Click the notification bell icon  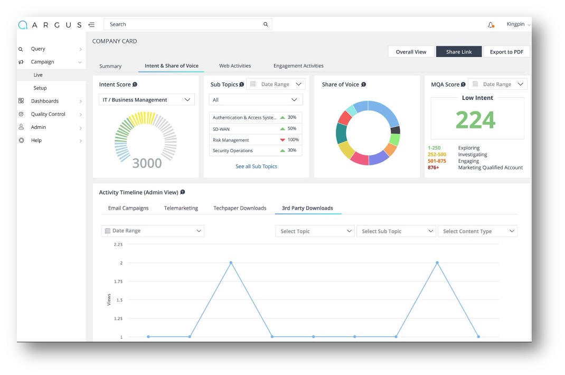click(491, 25)
